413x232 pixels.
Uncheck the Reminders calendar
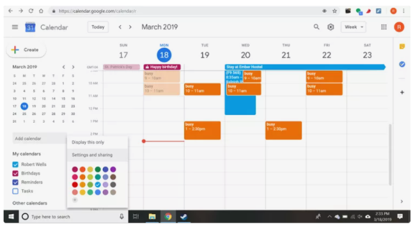click(x=15, y=182)
